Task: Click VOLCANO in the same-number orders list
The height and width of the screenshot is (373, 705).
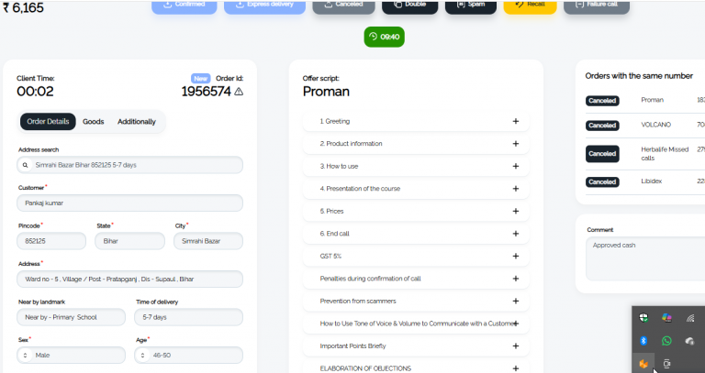Action: [x=655, y=125]
